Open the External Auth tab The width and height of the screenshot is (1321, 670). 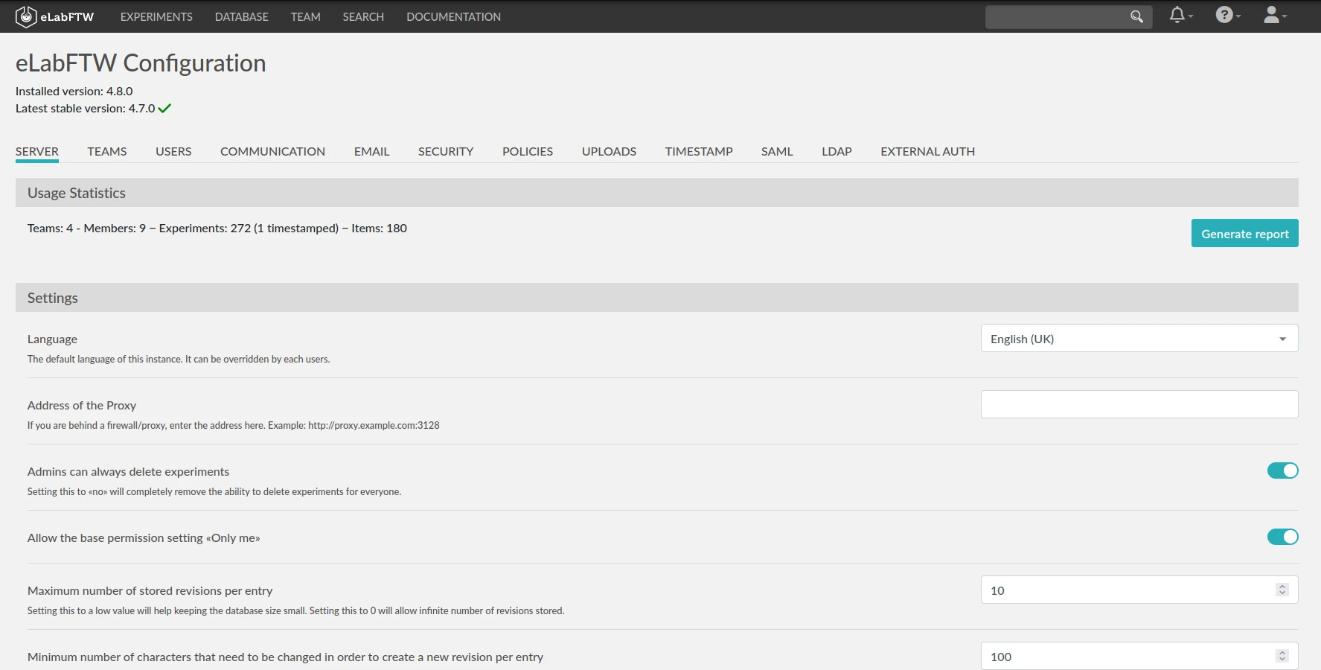pyautogui.click(x=927, y=151)
